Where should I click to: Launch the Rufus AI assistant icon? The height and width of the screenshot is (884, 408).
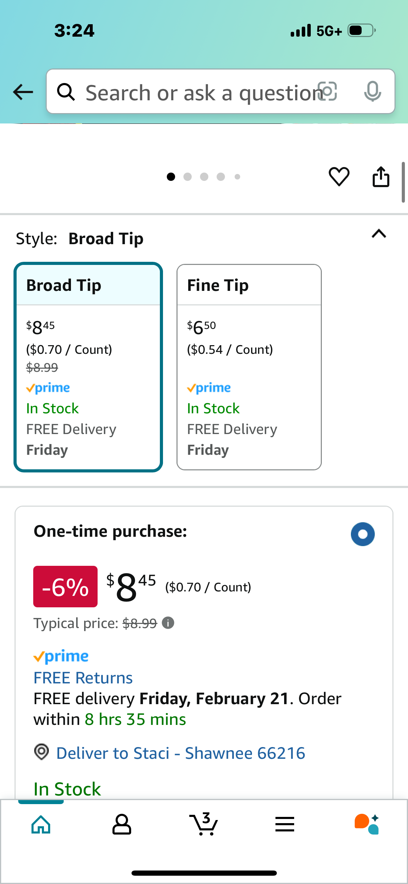[x=367, y=824]
